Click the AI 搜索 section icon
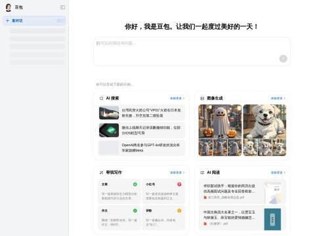 pos(101,98)
